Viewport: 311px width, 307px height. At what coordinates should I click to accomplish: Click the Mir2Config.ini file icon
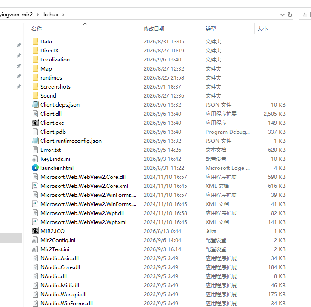click(x=35, y=240)
